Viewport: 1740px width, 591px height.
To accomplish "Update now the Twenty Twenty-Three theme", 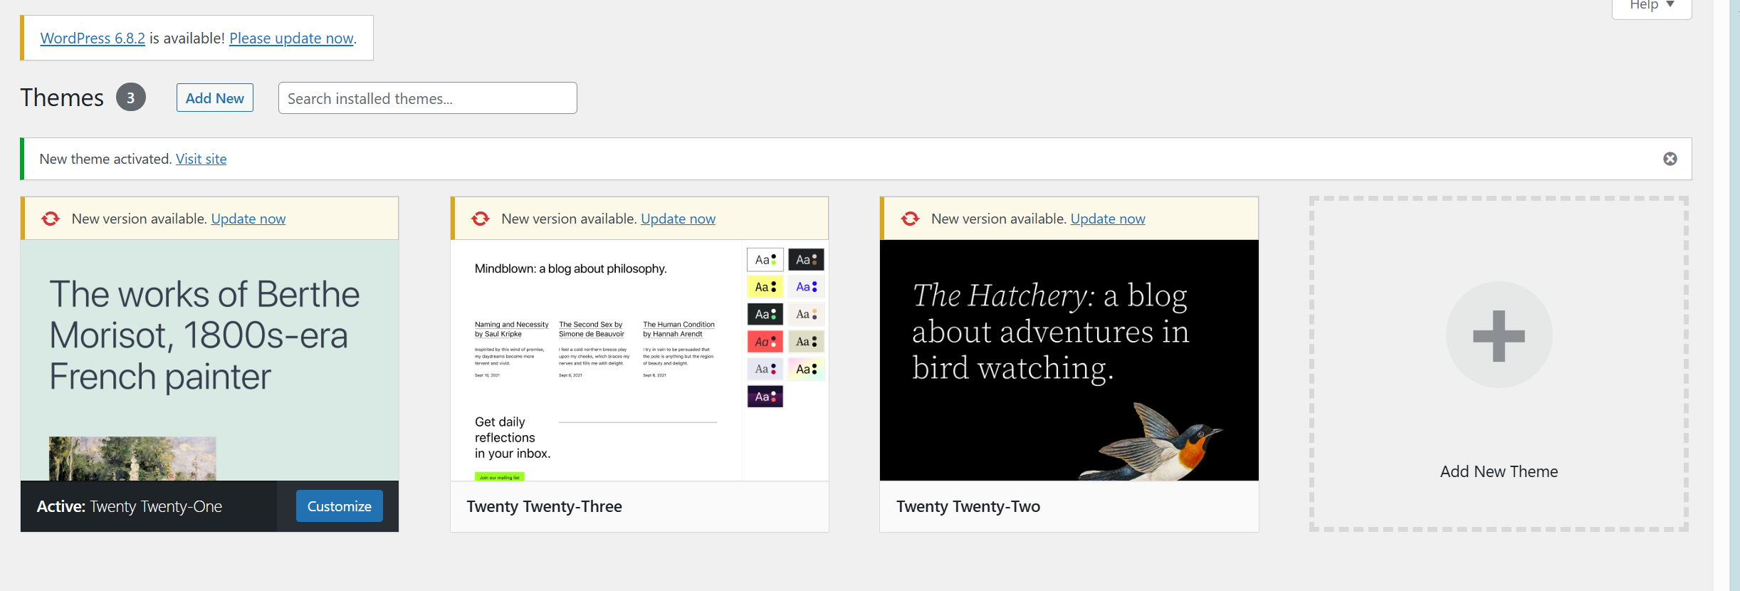I will [678, 219].
